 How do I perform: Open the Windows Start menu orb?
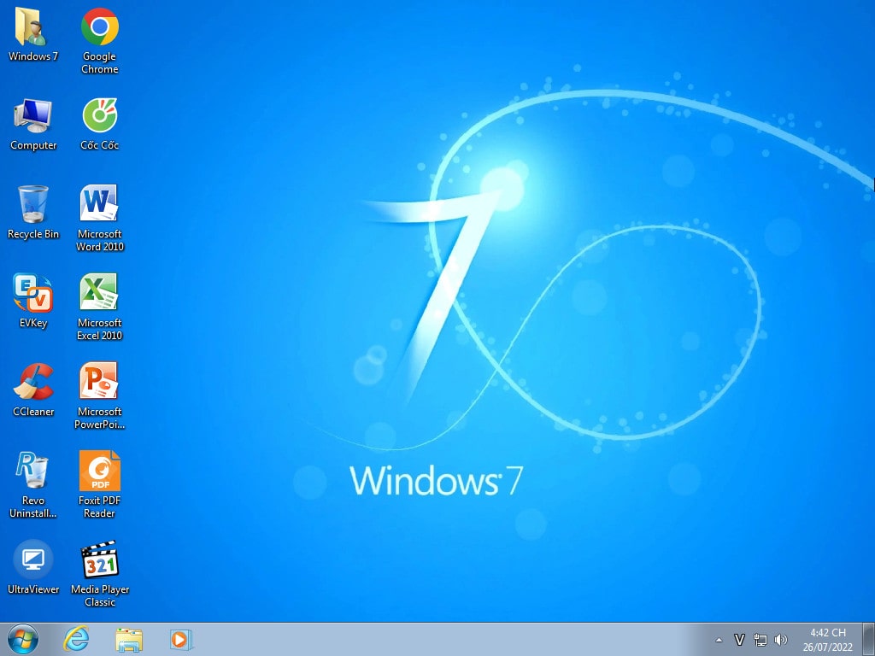click(x=23, y=639)
